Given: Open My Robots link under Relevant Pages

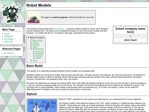Looking at the screenshot, I should 10,53.
